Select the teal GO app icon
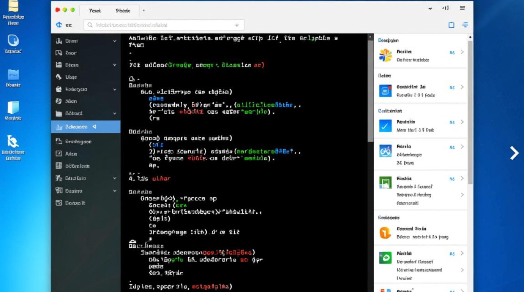524x292 pixels. [x=385, y=151]
